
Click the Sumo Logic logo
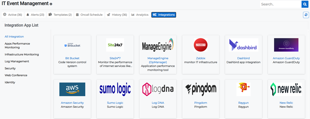tap(115, 89)
